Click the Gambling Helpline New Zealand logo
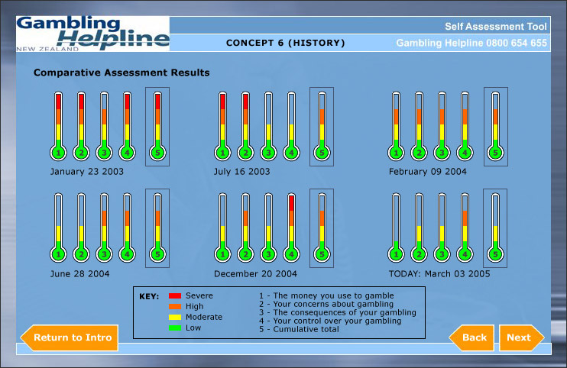Image resolution: width=567 pixels, height=368 pixels. pyautogui.click(x=92, y=32)
